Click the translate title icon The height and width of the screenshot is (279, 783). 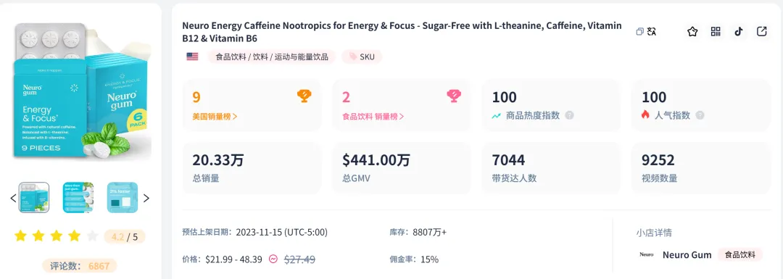651,32
